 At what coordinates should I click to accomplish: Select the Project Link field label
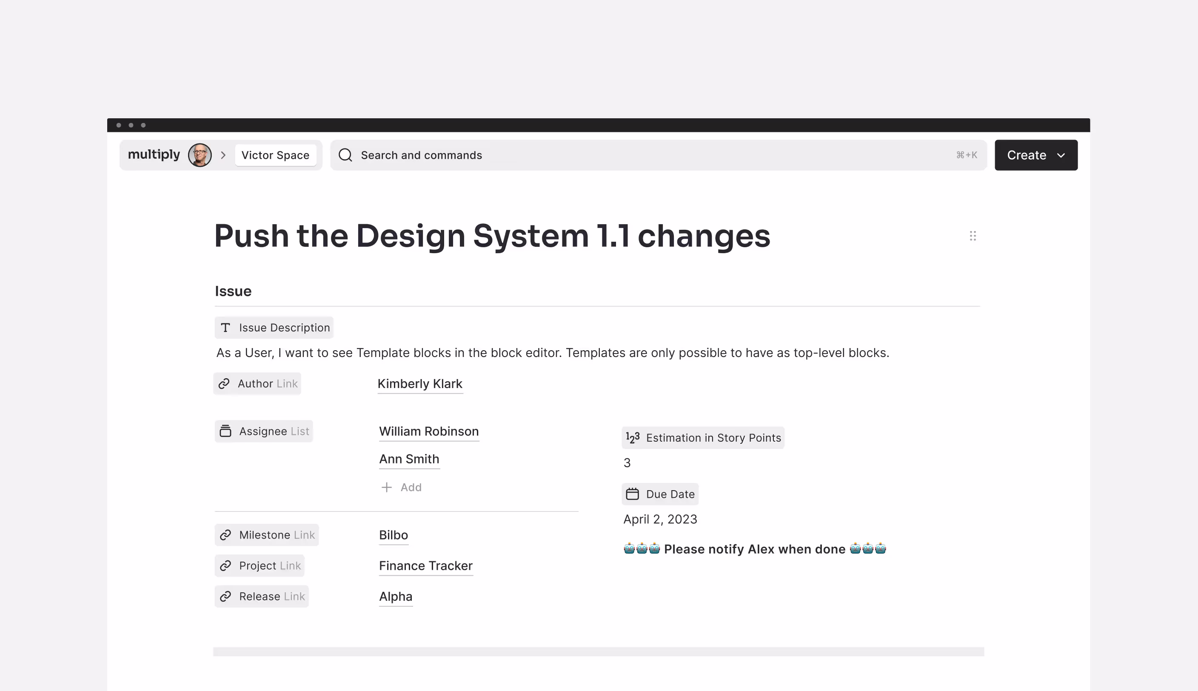pos(260,566)
